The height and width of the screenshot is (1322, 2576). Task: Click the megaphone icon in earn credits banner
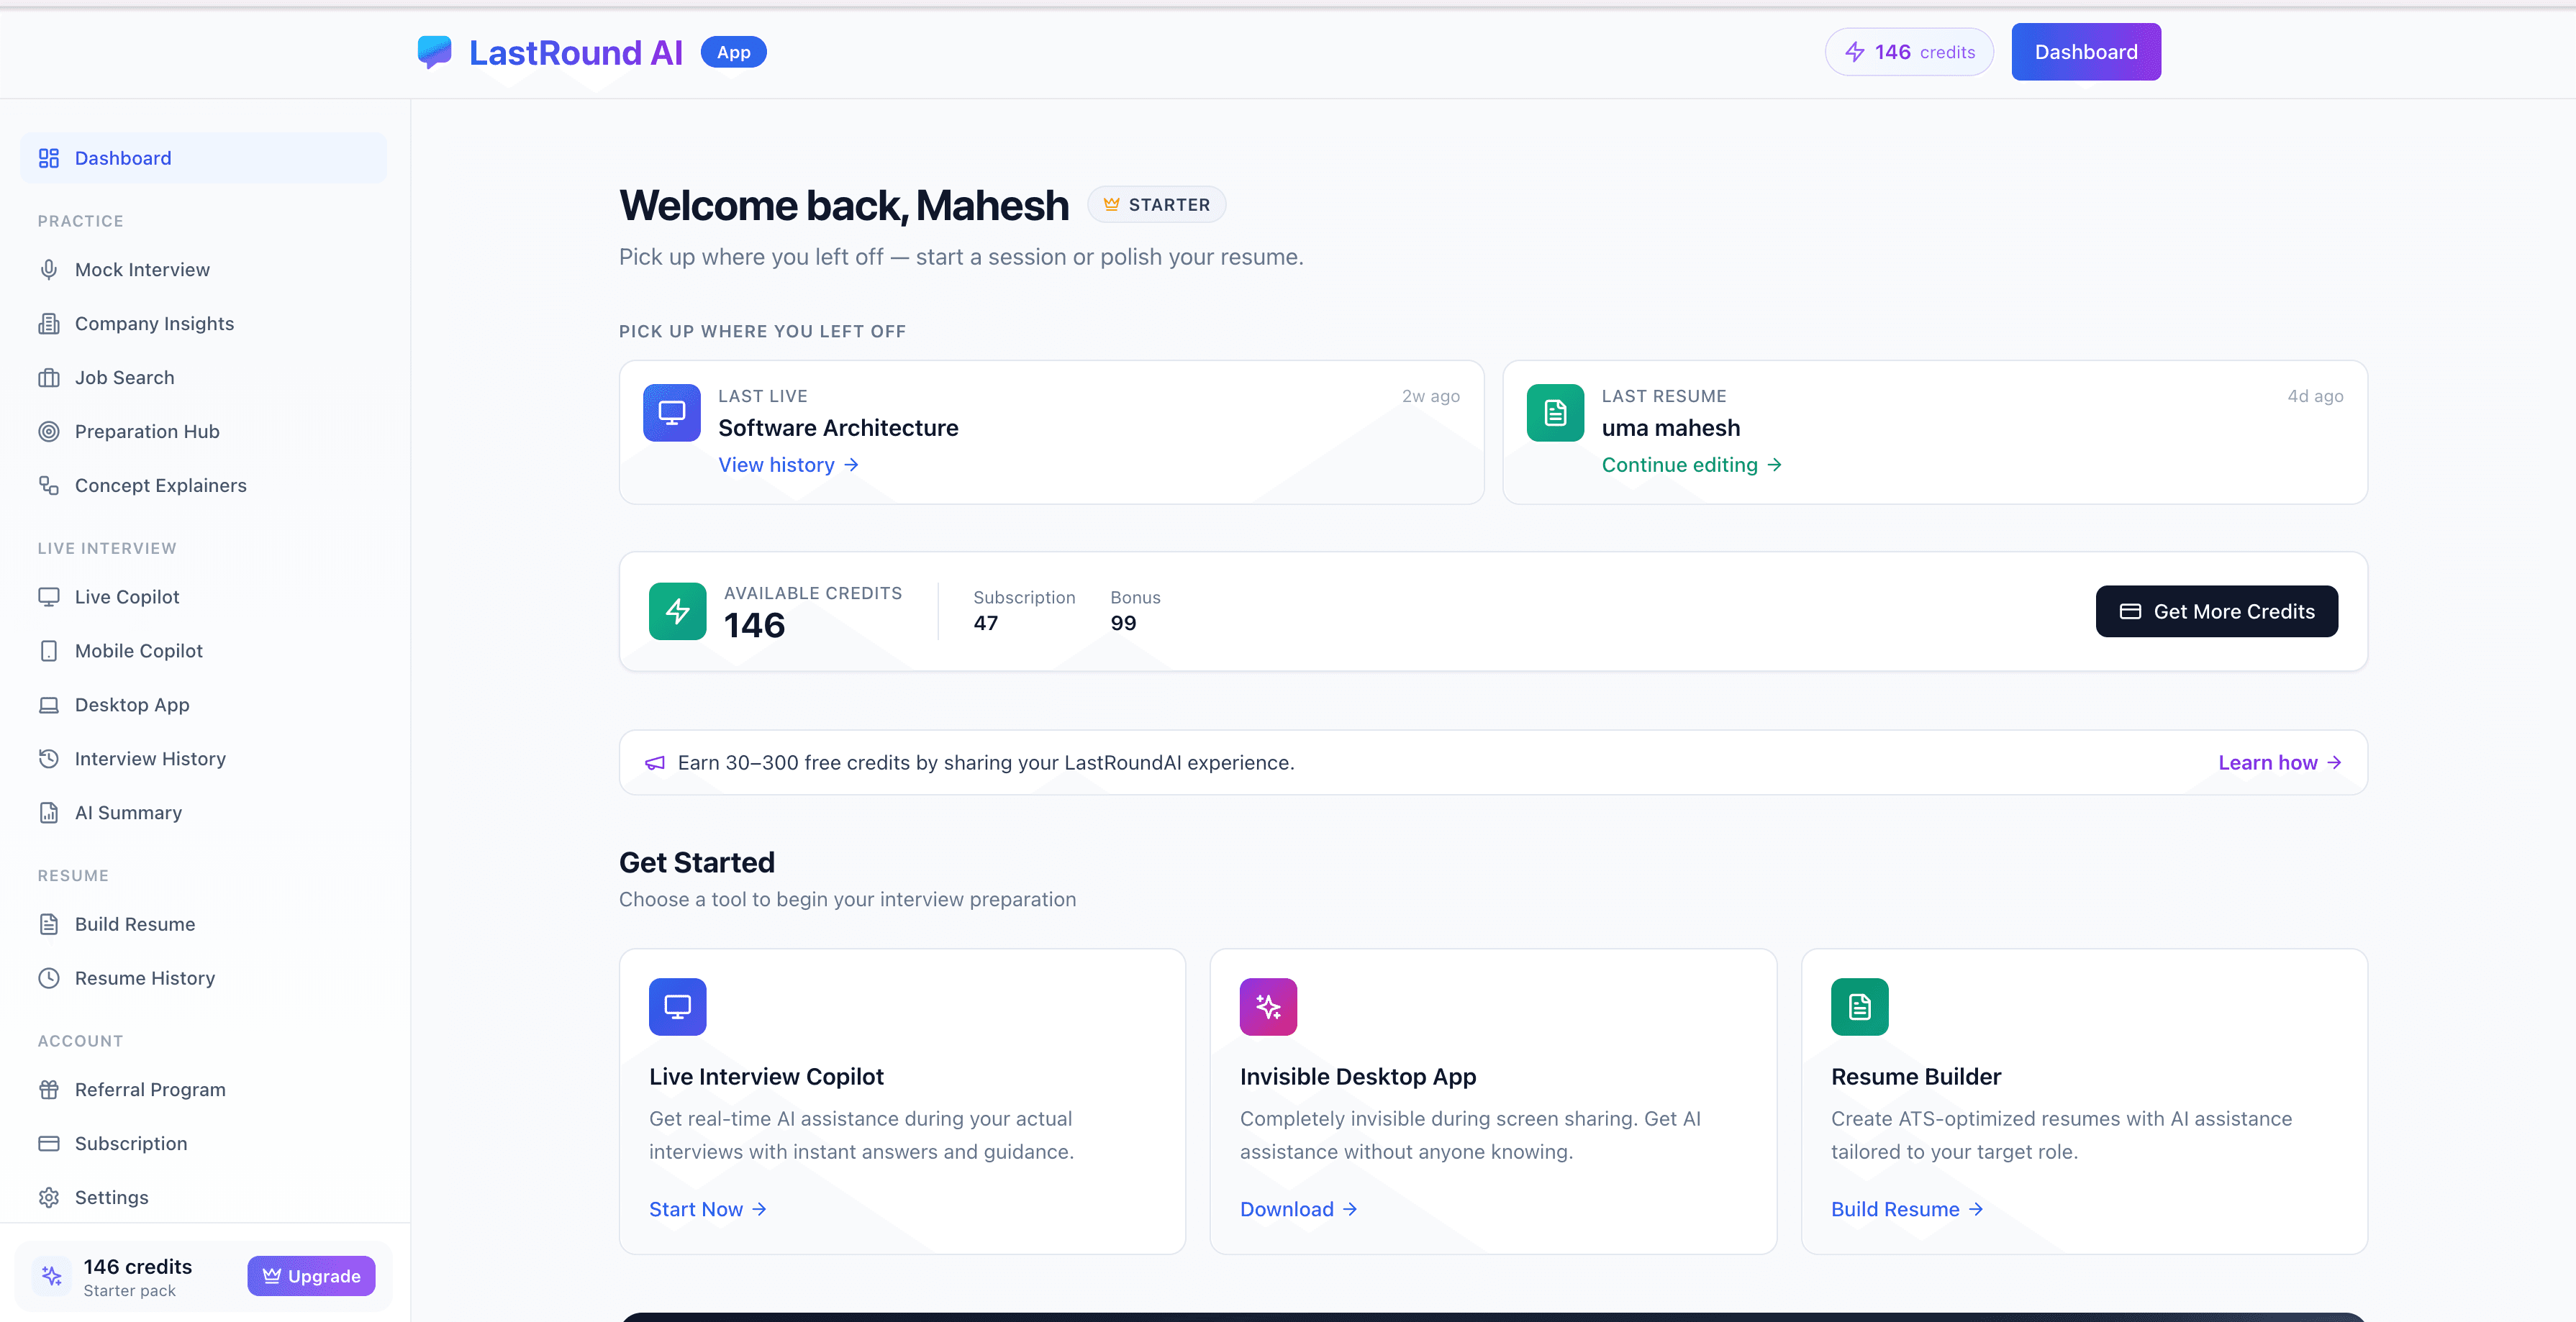(x=654, y=762)
